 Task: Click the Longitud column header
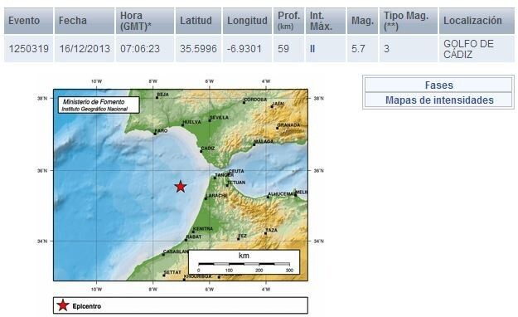(247, 21)
